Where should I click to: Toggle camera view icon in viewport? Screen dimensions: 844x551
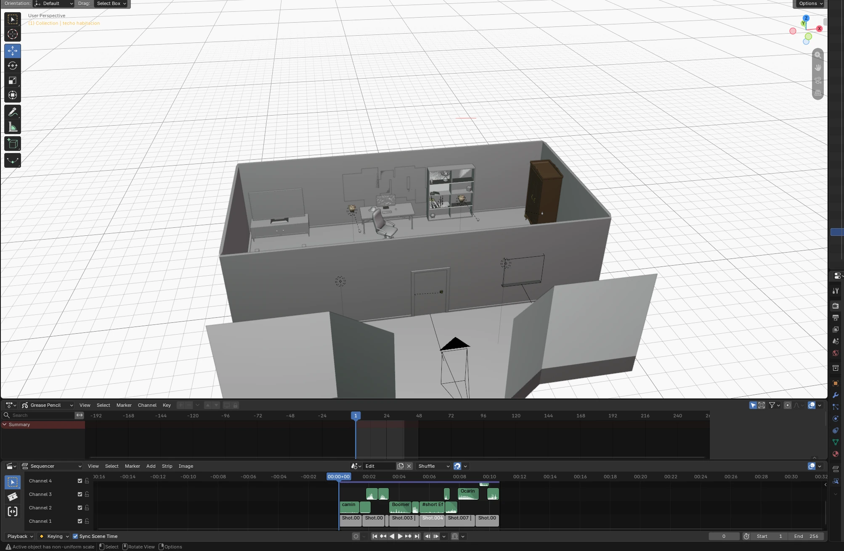point(818,80)
